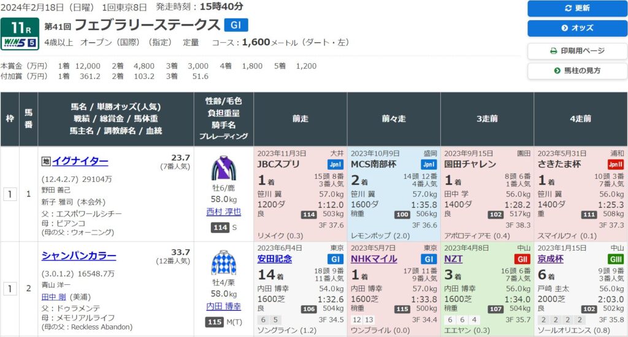Open horse シャンパンカラー link

[x=79, y=256]
